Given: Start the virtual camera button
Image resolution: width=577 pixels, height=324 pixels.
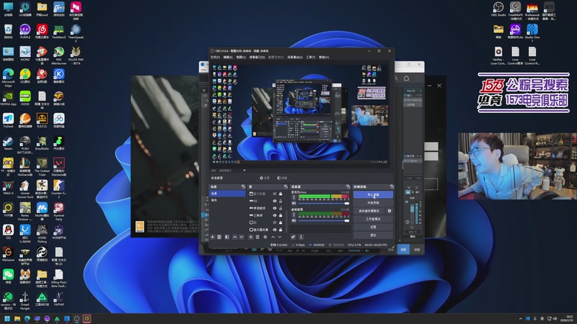Looking at the screenshot, I should pyautogui.click(x=369, y=211).
